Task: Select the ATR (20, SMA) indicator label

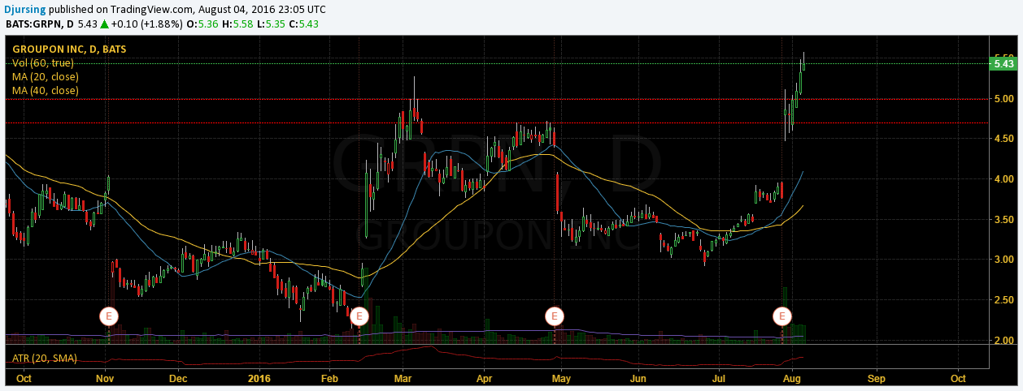Action: click(x=44, y=359)
